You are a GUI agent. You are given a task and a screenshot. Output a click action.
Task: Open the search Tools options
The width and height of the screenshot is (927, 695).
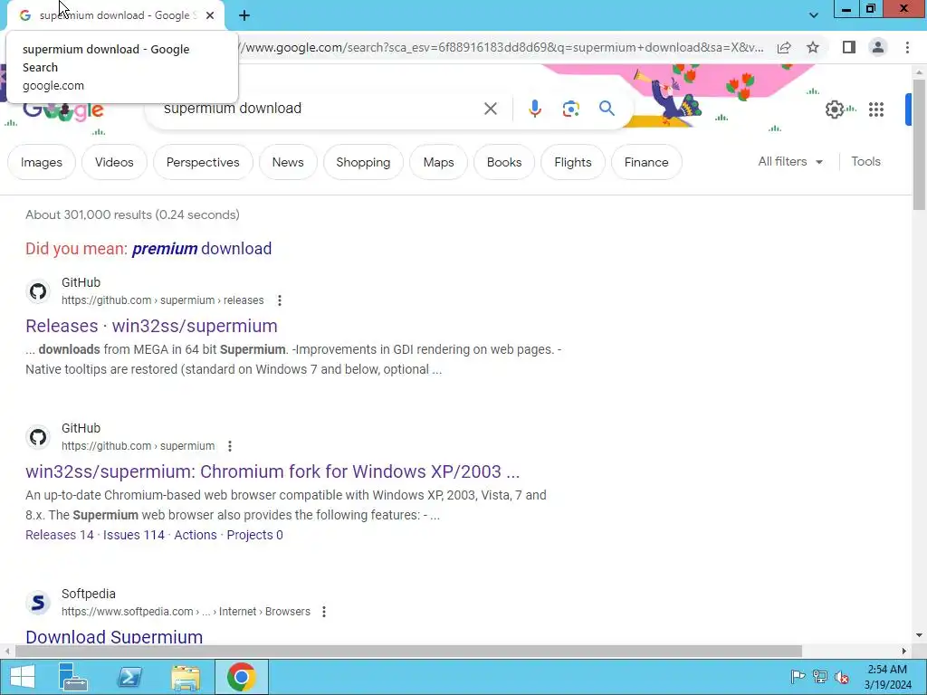(865, 161)
